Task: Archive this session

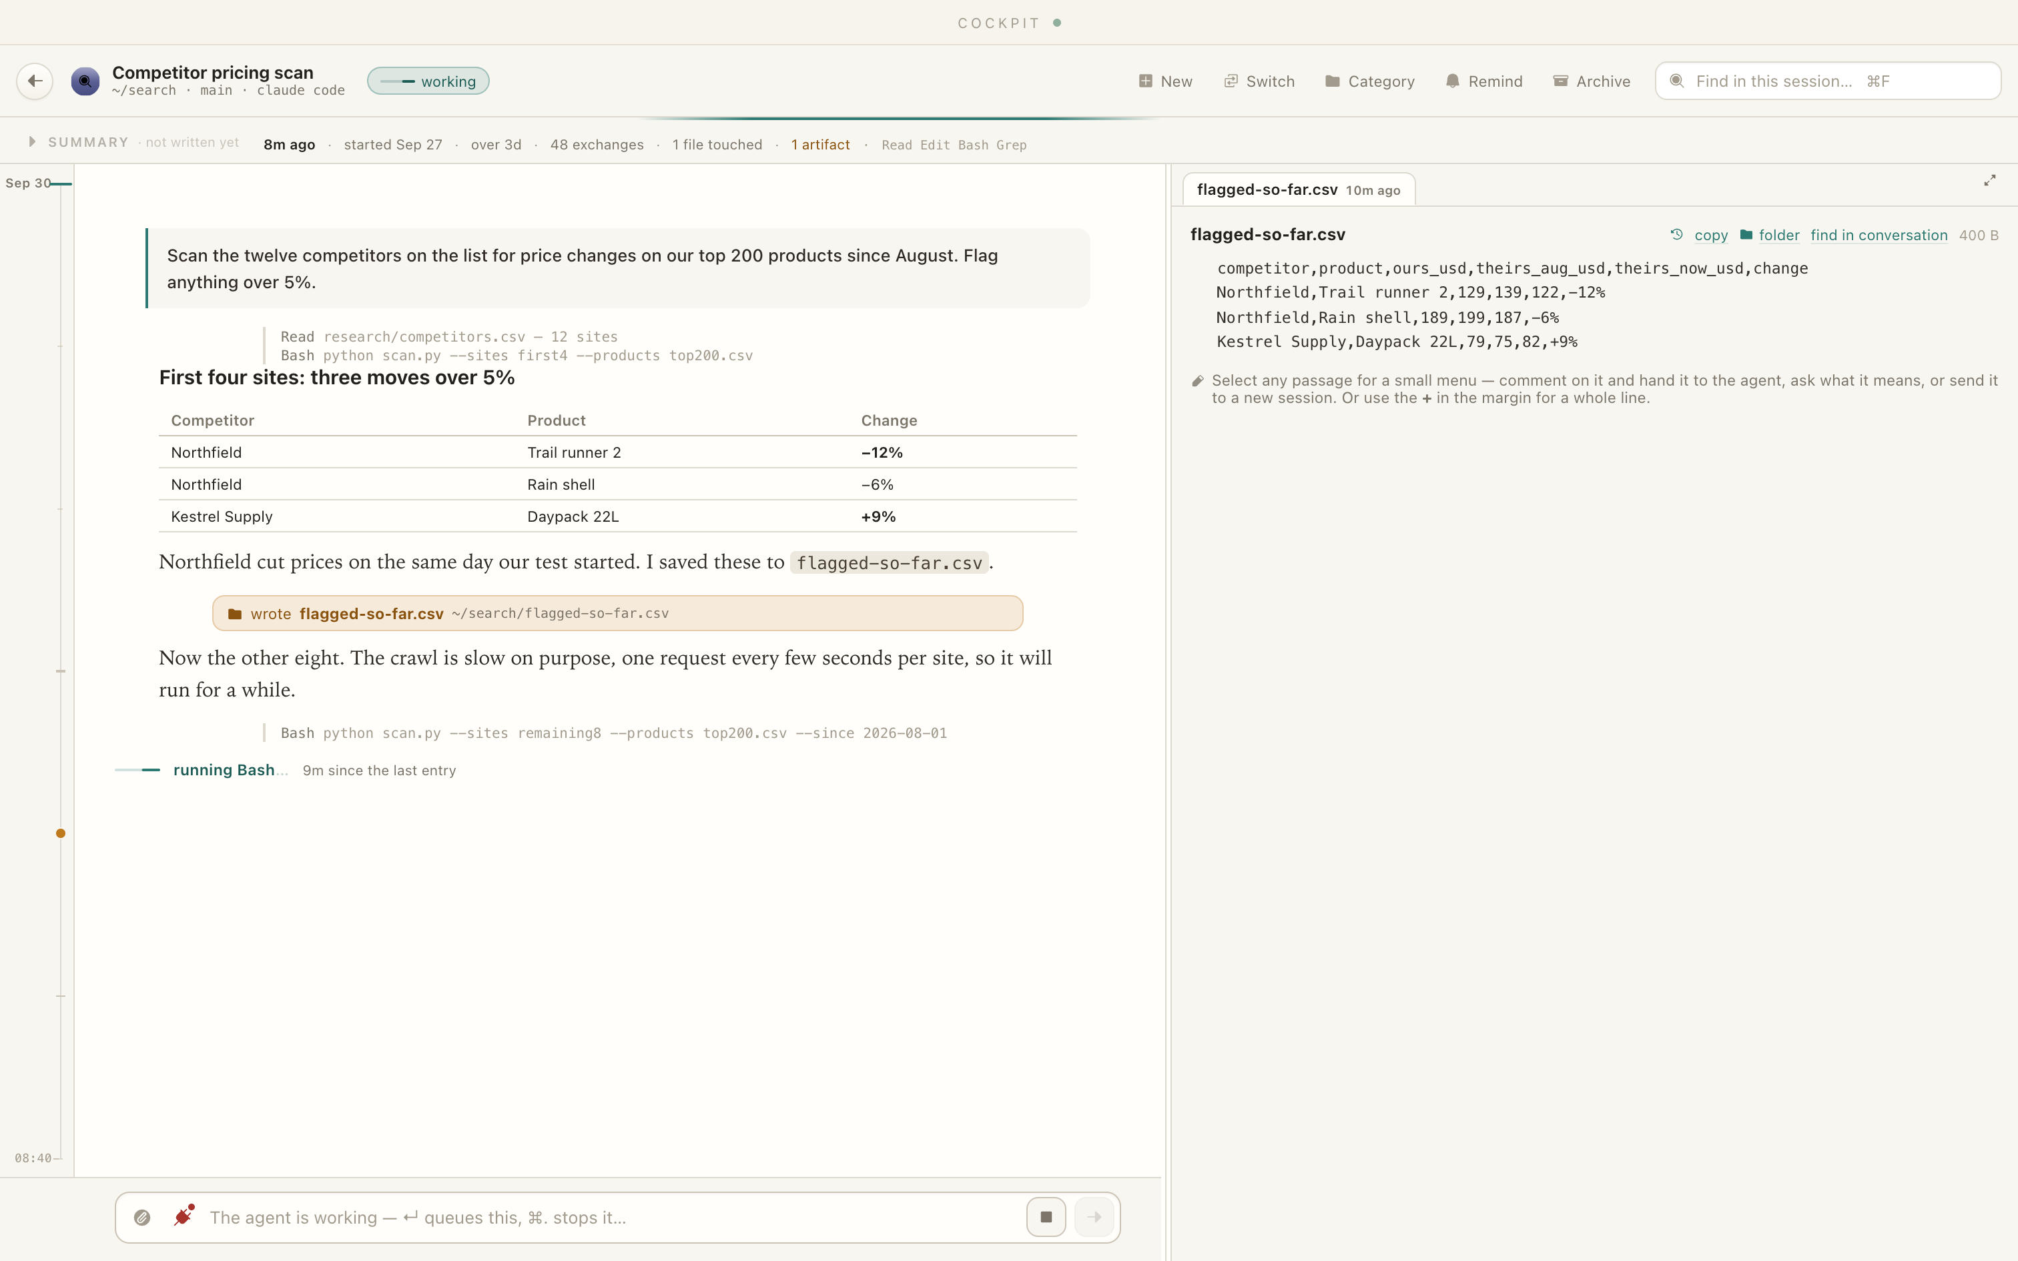Action: pos(1591,81)
